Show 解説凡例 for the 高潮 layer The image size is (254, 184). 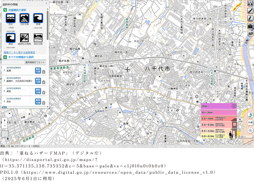tap(38, 71)
